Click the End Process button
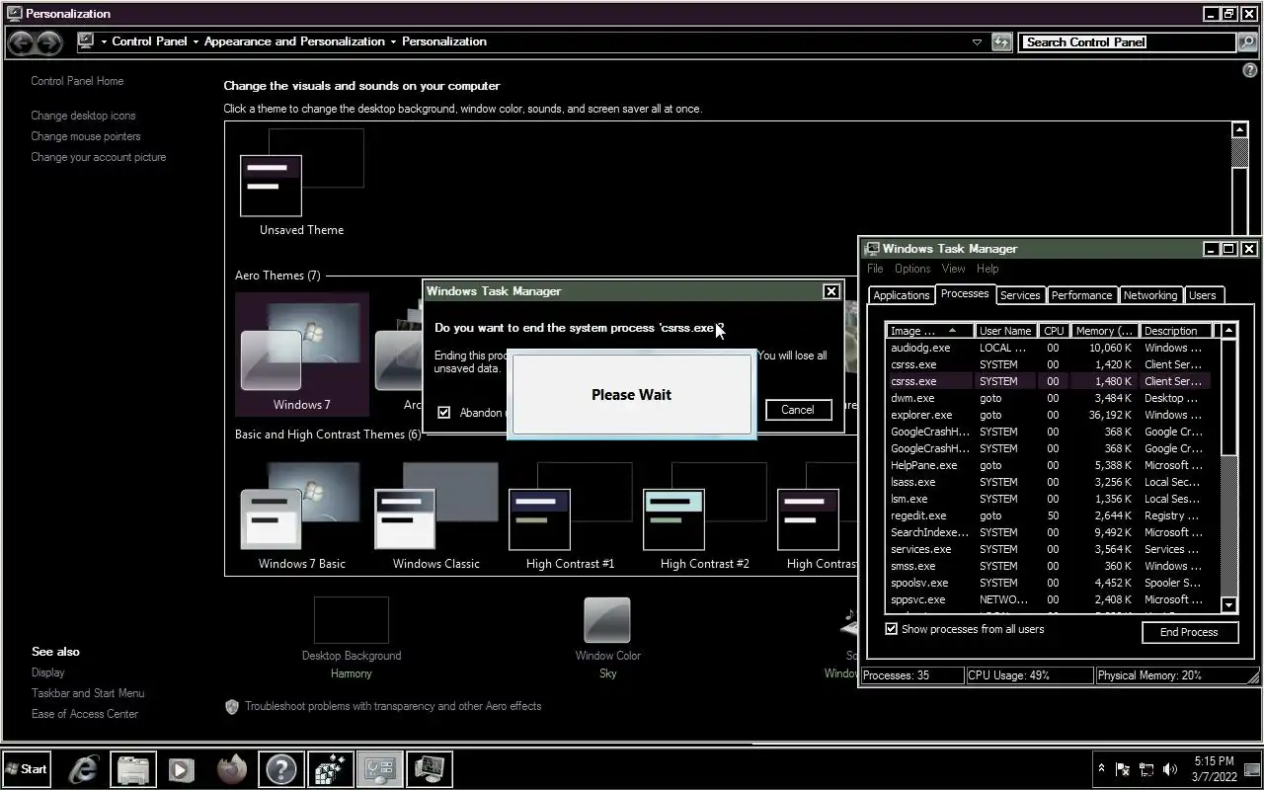The width and height of the screenshot is (1264, 790). 1189,632
